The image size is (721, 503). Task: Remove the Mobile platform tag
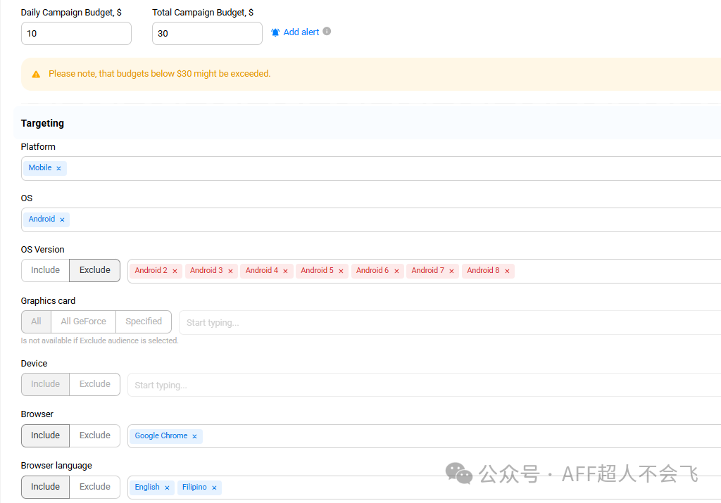pos(58,169)
